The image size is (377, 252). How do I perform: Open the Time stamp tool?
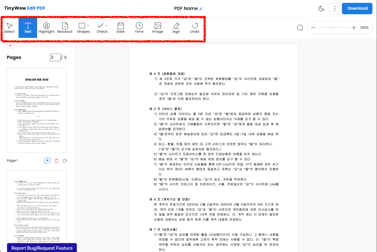pyautogui.click(x=139, y=28)
